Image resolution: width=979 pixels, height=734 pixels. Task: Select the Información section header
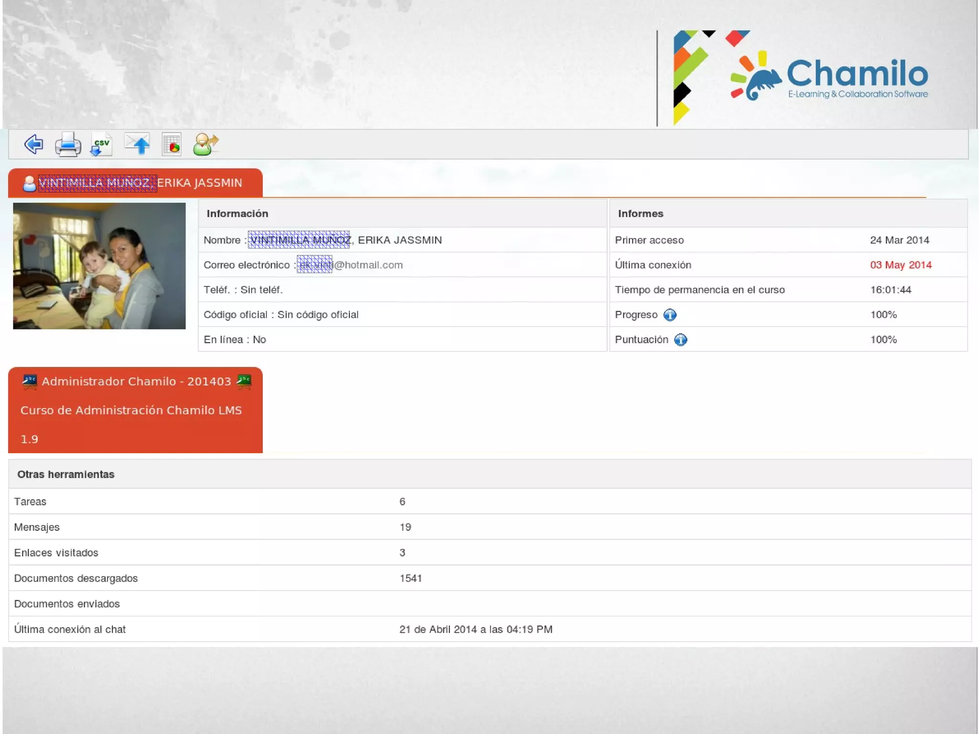pyautogui.click(x=237, y=214)
